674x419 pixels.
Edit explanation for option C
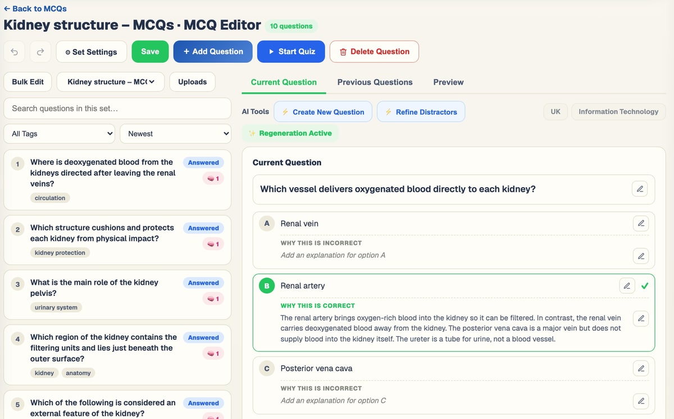coord(641,401)
